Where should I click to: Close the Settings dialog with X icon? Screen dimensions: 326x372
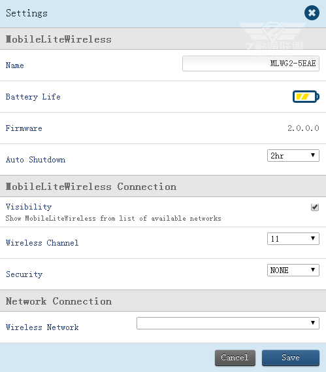[x=312, y=13]
